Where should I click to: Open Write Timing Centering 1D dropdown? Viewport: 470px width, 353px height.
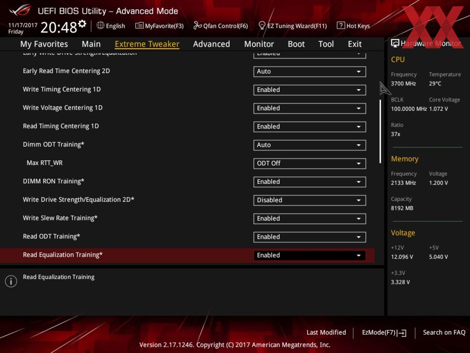click(310, 90)
